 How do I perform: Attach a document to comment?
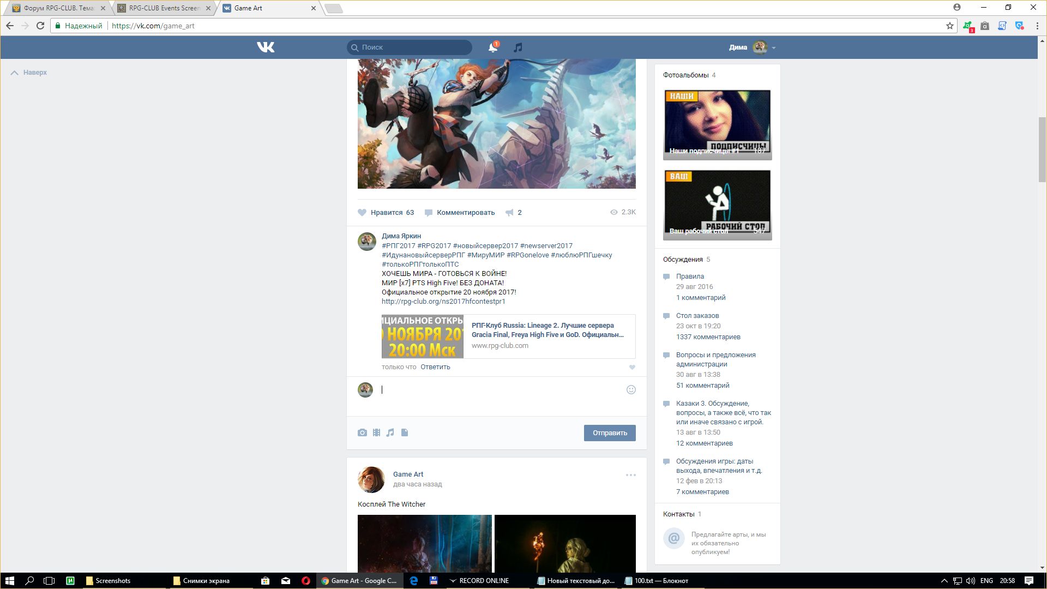tap(405, 432)
